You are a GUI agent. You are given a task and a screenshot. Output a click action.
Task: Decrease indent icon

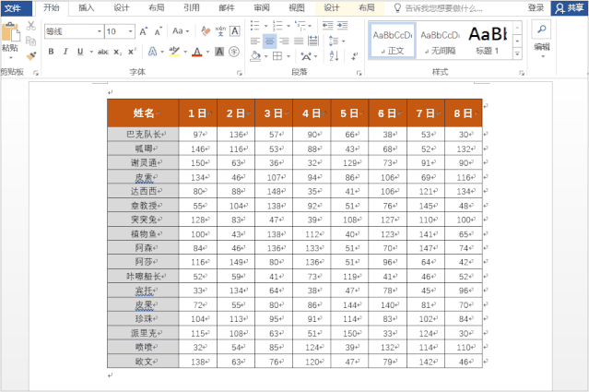(327, 26)
